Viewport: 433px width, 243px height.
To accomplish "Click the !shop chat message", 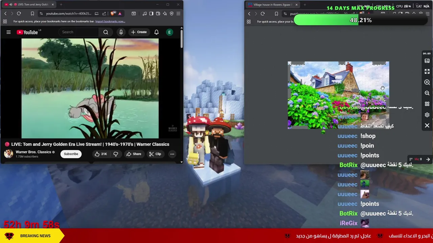I will click(x=368, y=136).
